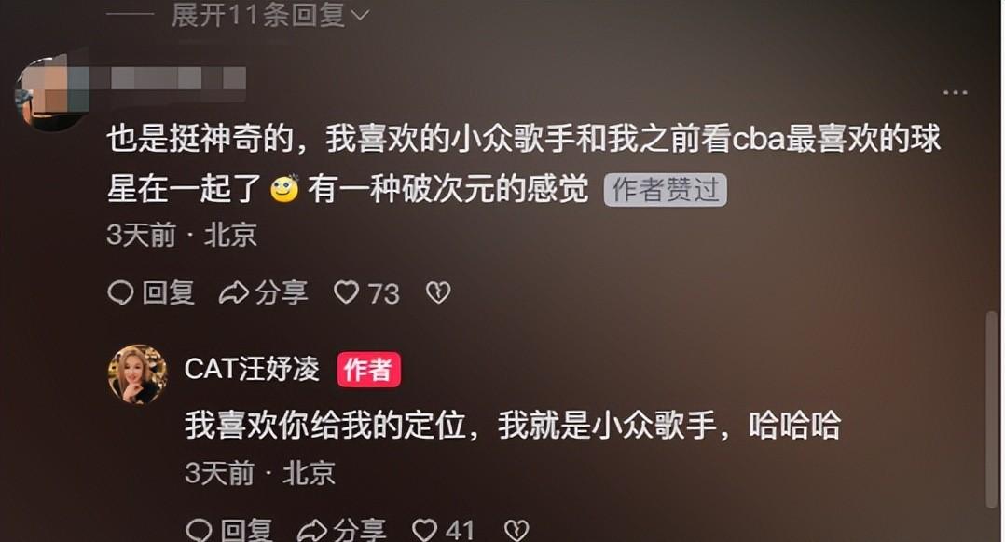Click the vertical scrollbar thumb on right edge
1005x542 pixels.
(x=992, y=410)
